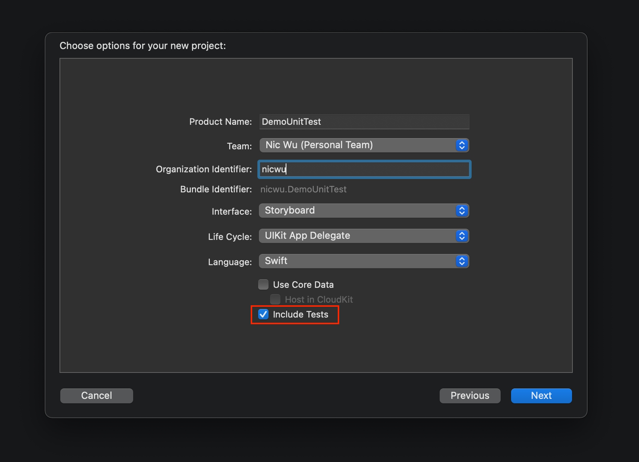Open the Nic Wu (Personal Team) dropdown
Screen dimensions: 639x462
357,145
